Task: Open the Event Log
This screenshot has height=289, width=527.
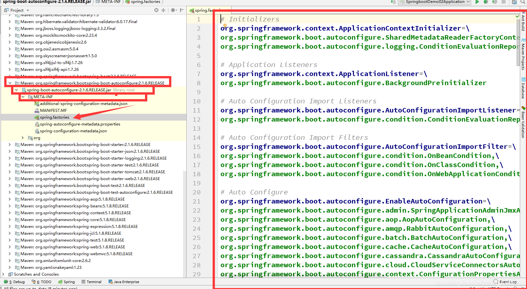Action: 505,282
